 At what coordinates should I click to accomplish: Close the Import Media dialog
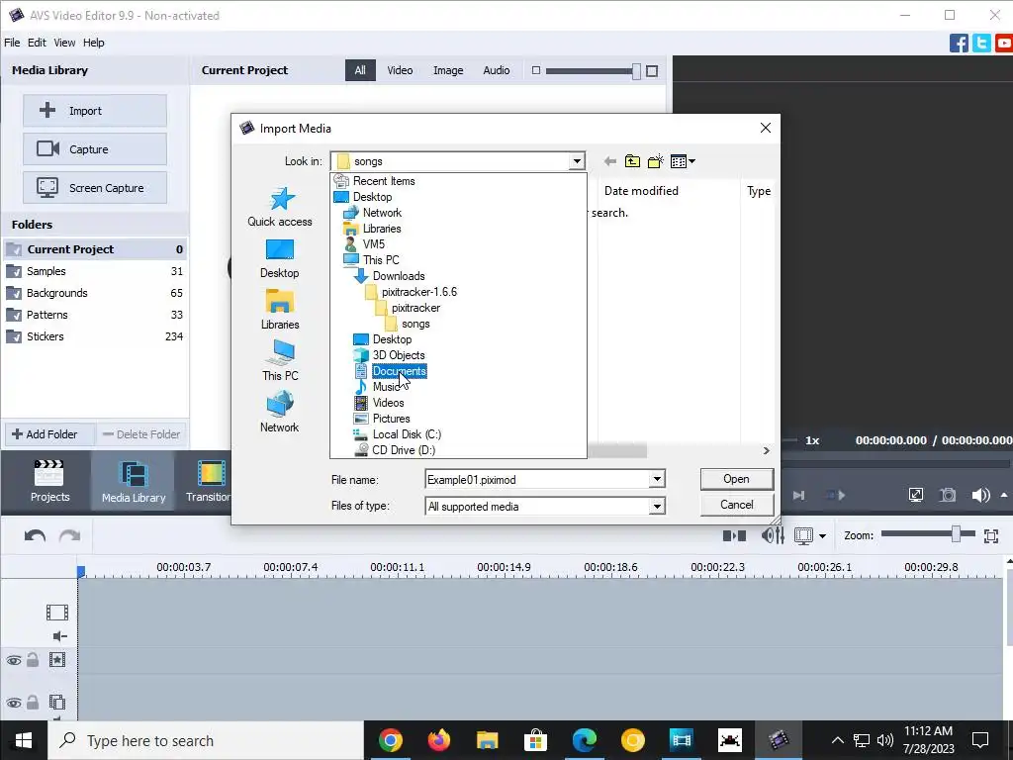766,128
